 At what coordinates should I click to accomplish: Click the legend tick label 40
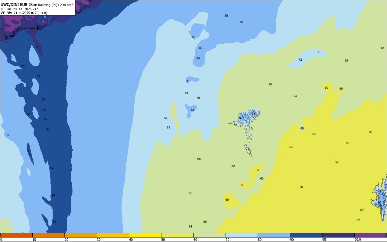pyautogui.click(x=131, y=240)
